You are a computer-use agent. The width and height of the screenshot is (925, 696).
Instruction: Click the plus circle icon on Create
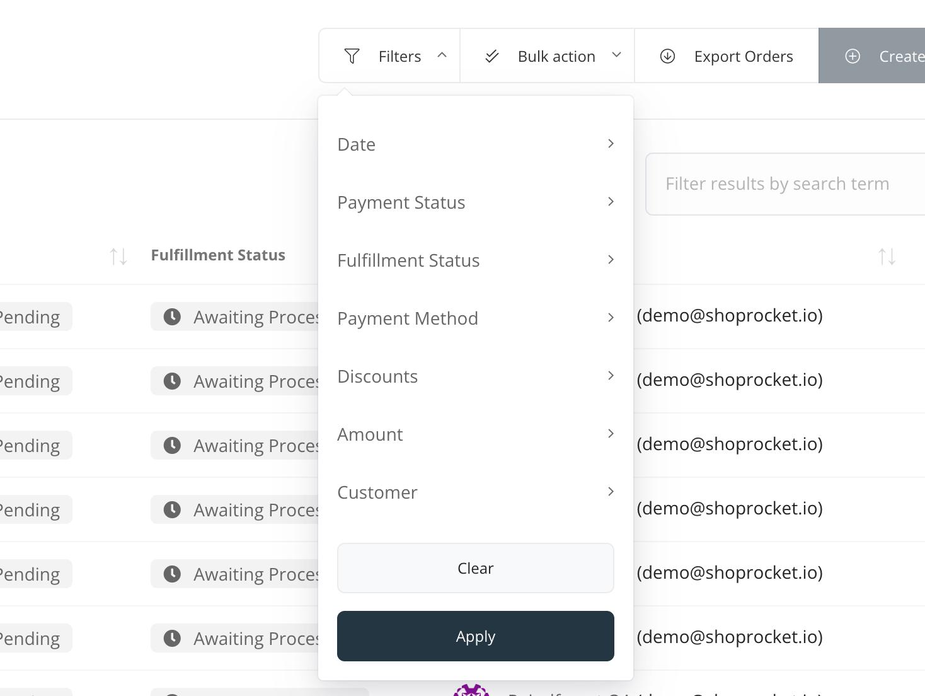853,56
